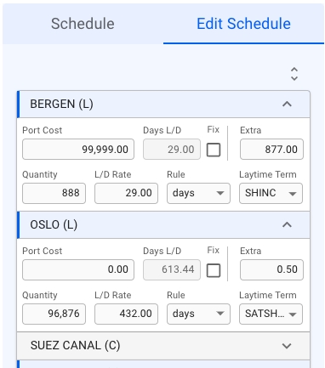The height and width of the screenshot is (368, 325).
Task: Select the Edit Schedule tab
Action: pyautogui.click(x=243, y=24)
